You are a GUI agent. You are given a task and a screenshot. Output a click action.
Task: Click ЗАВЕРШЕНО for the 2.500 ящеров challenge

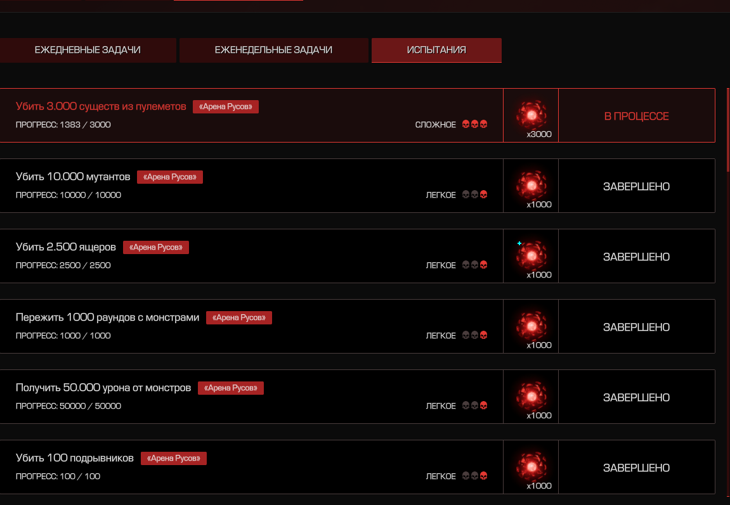coord(636,257)
